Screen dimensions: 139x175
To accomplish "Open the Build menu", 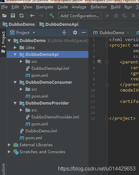I will click(x=116, y=7).
